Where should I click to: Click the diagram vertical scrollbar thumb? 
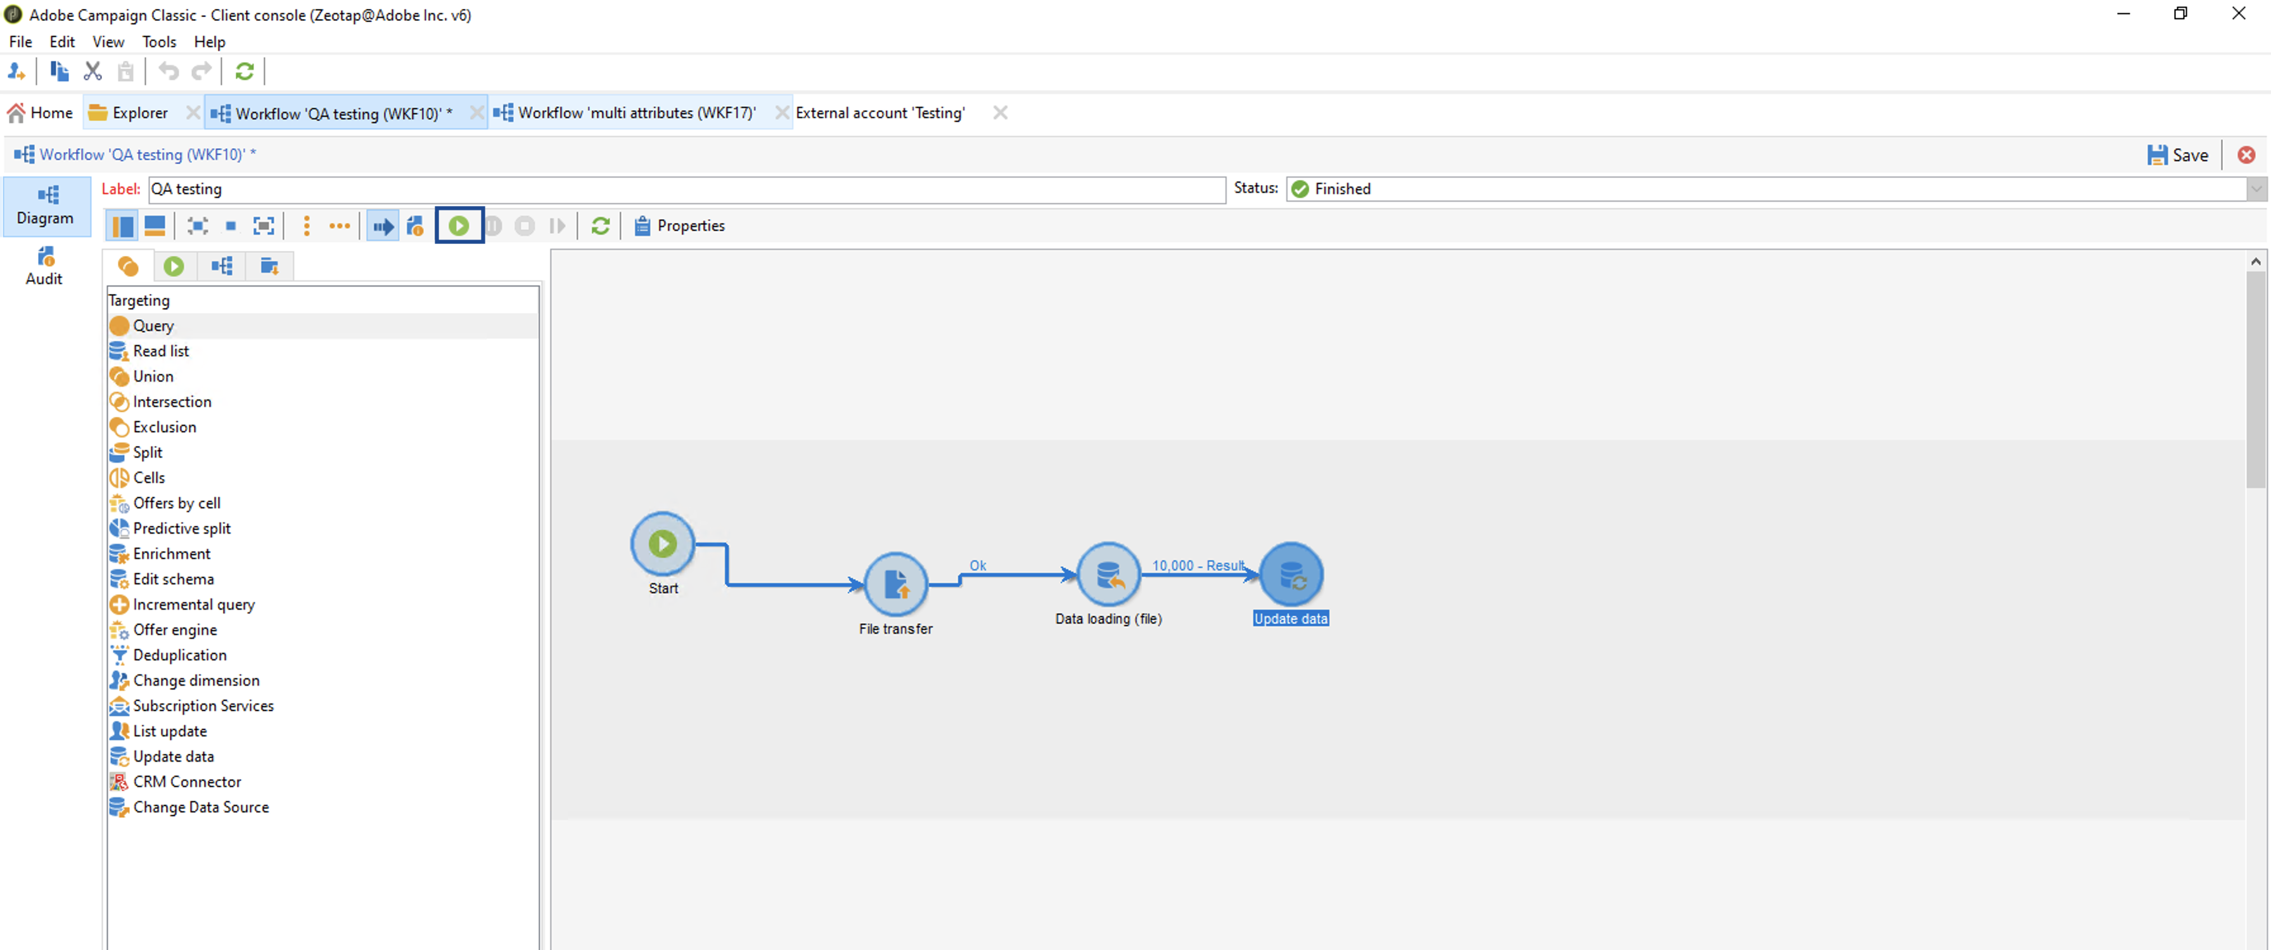pos(2255,379)
